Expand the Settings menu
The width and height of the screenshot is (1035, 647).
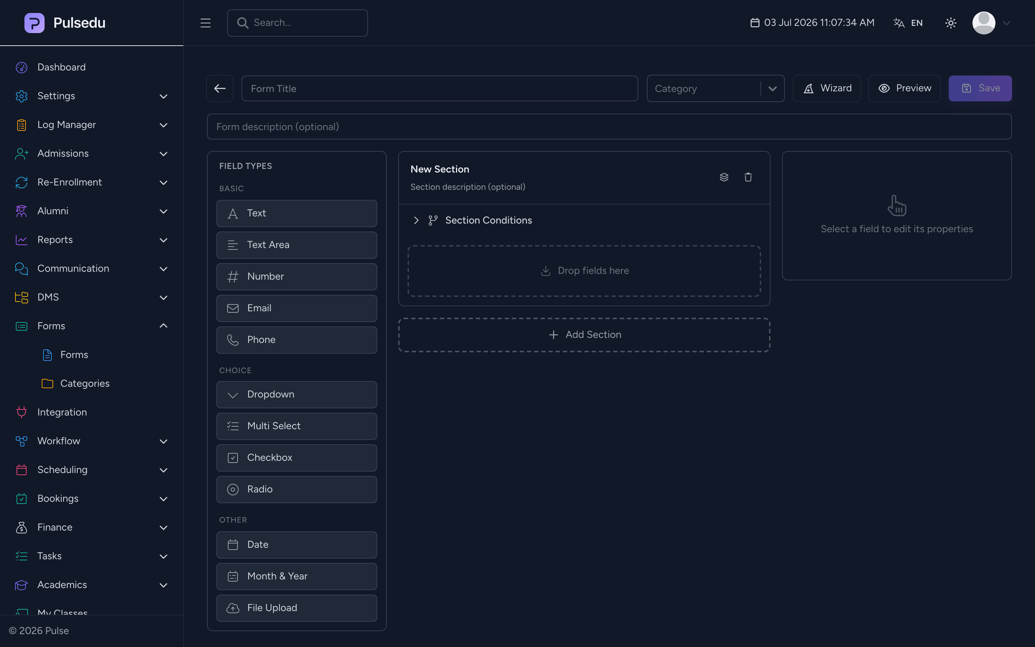coord(92,96)
